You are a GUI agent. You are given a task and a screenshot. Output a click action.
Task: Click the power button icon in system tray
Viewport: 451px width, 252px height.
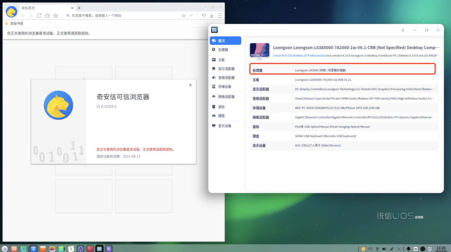(423, 249)
